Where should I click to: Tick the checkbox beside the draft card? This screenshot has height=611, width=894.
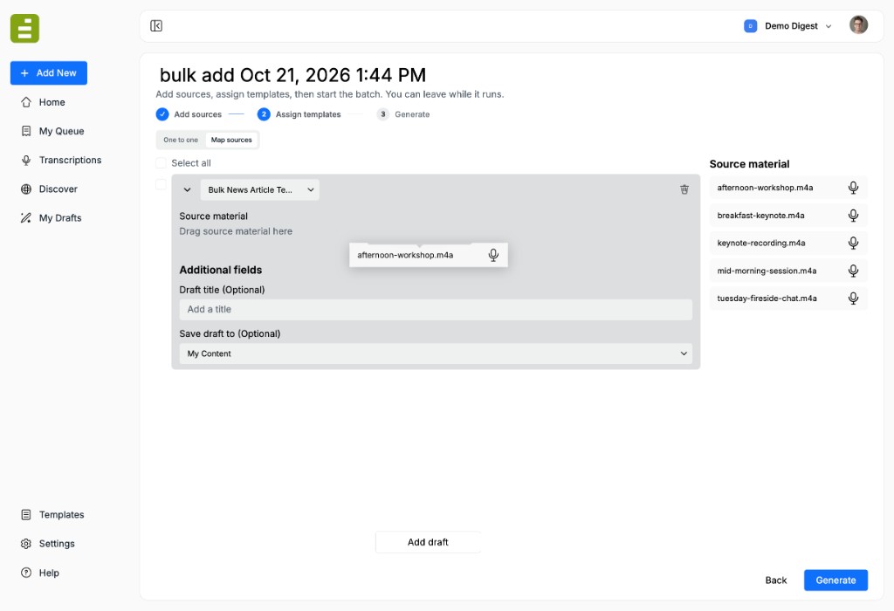point(161,185)
